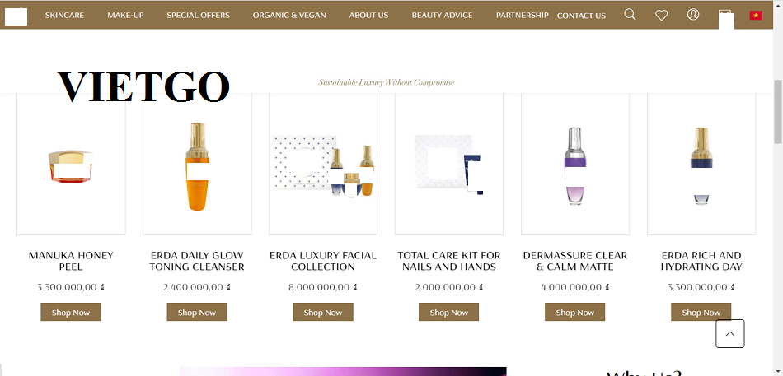Image resolution: width=783 pixels, height=376 pixels.
Task: Shop Now for ERDA Daily Glow Toning Cleanser
Action: 197,312
